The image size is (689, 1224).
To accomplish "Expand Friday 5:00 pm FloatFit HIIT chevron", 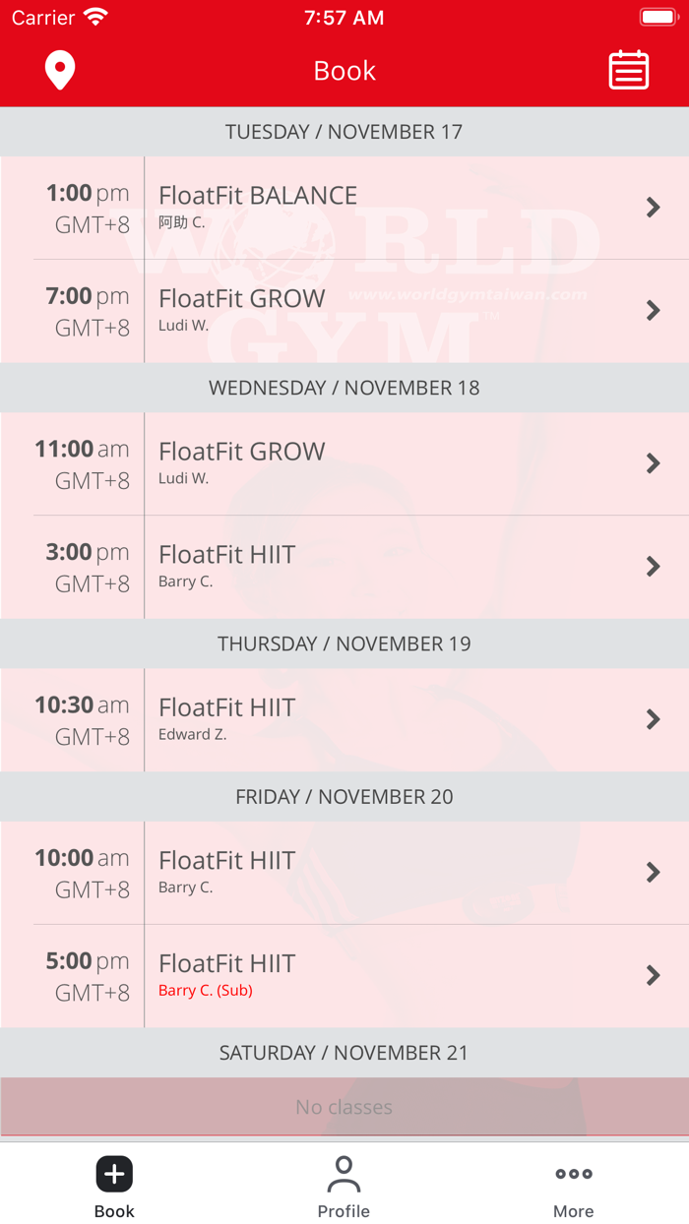I will (653, 975).
